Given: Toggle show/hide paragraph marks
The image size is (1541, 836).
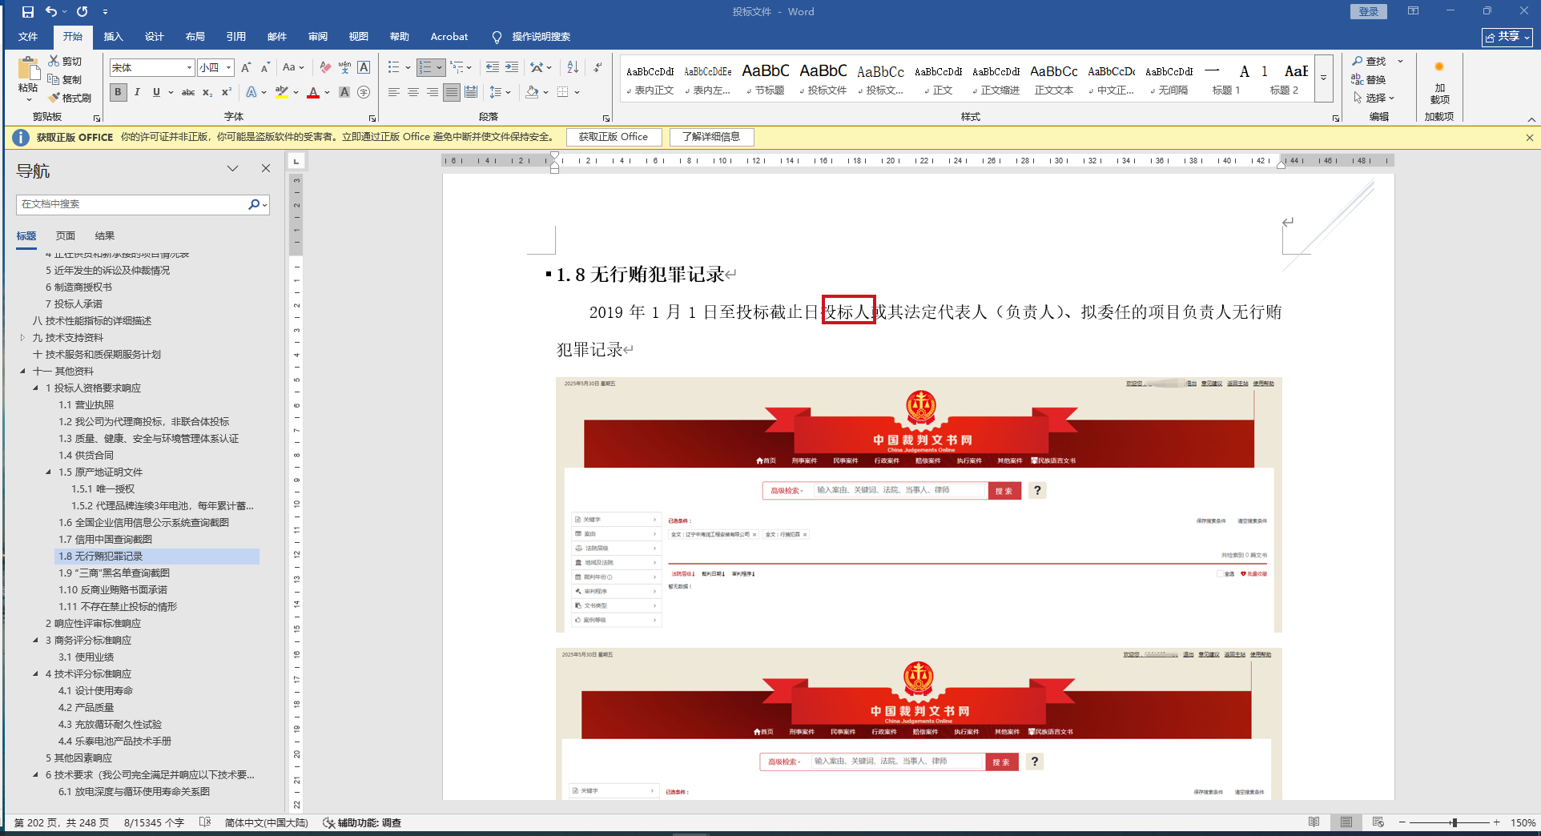Looking at the screenshot, I should (x=597, y=67).
